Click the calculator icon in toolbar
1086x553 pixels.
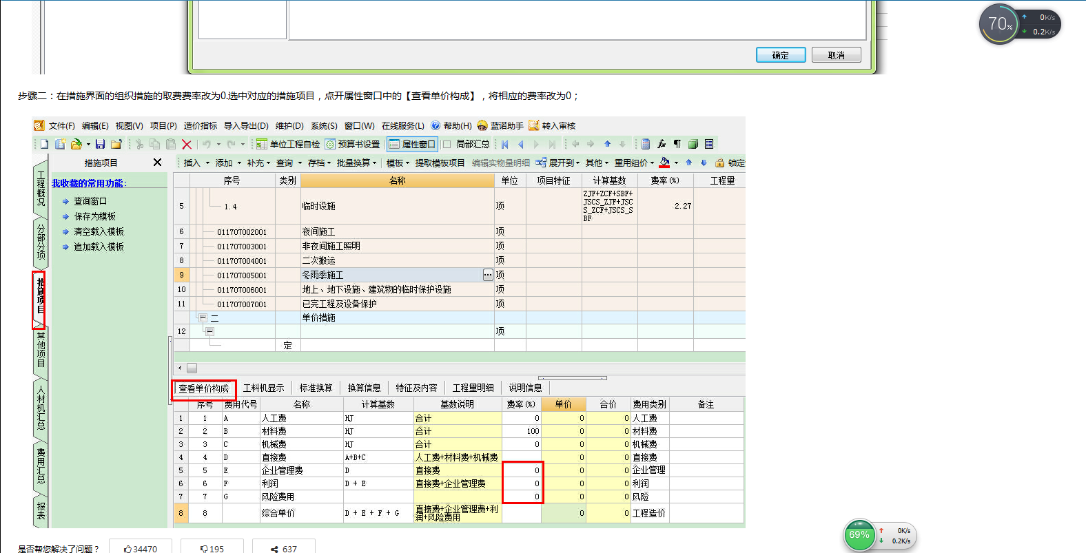point(646,144)
